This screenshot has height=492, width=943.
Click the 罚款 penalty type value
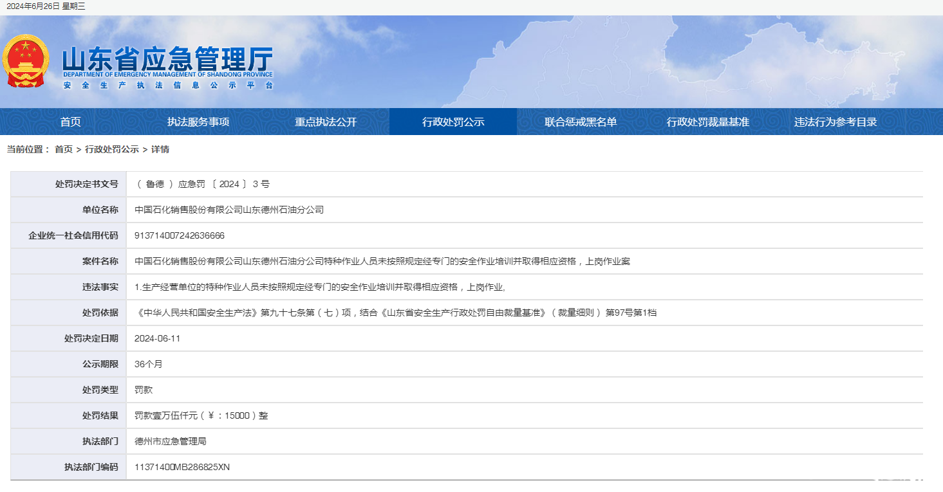click(144, 390)
